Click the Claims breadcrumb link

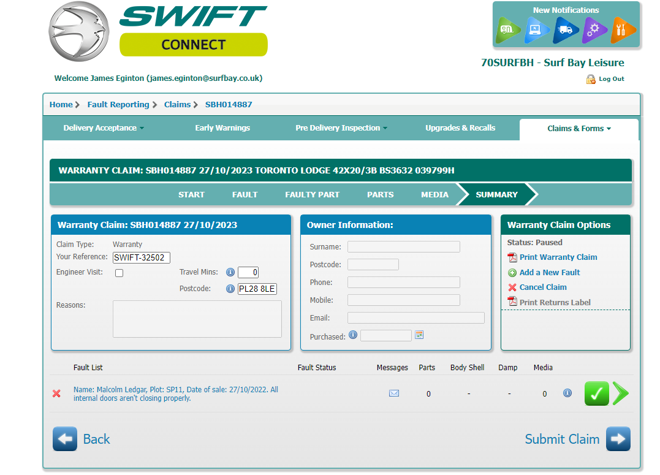tap(177, 104)
